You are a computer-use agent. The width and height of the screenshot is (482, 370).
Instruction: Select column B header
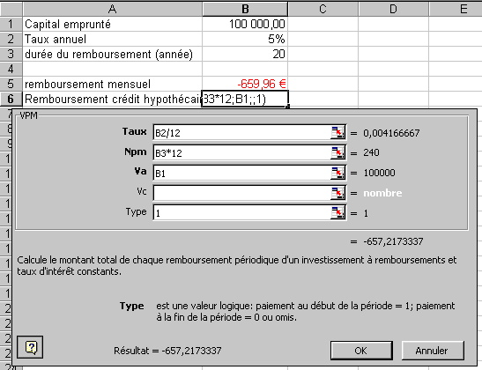coord(245,9)
